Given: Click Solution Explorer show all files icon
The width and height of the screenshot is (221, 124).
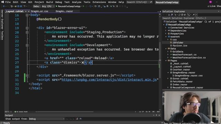Looking at the screenshot, I should tap(185, 15).
